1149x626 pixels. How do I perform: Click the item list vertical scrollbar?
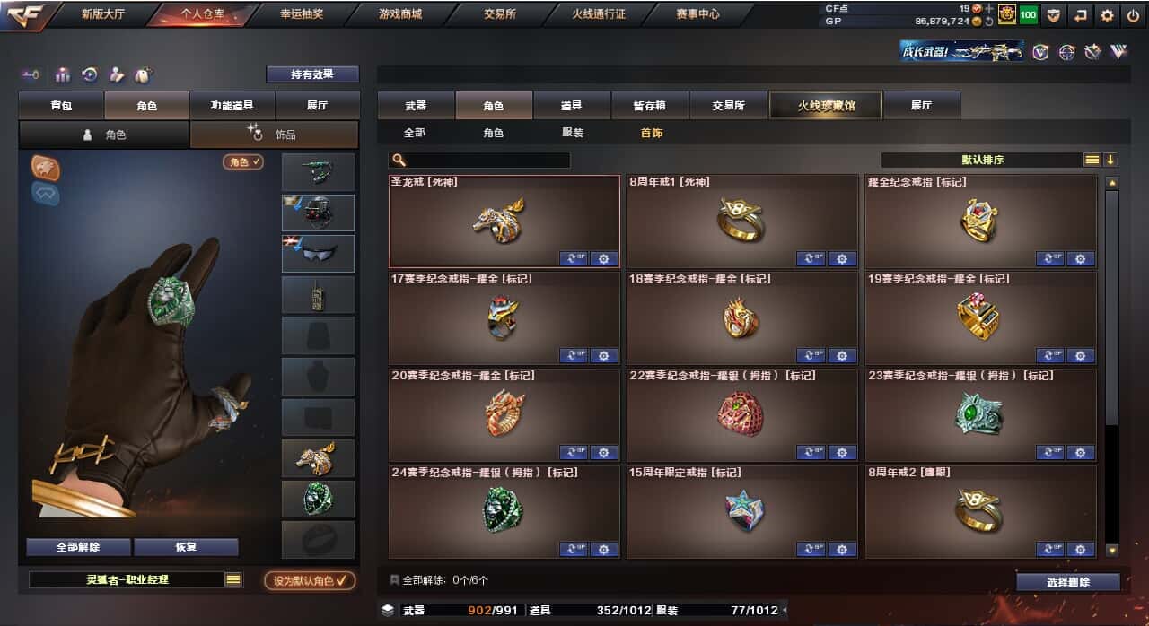[x=1112, y=366]
